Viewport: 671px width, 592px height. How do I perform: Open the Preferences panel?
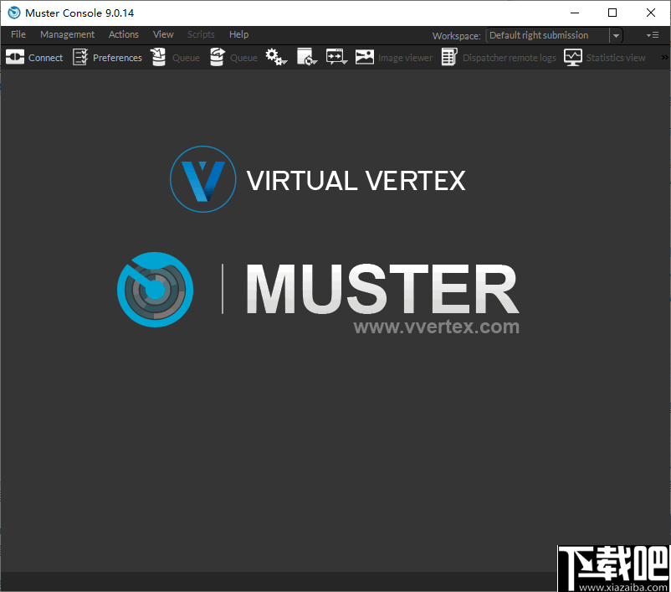[x=107, y=57]
